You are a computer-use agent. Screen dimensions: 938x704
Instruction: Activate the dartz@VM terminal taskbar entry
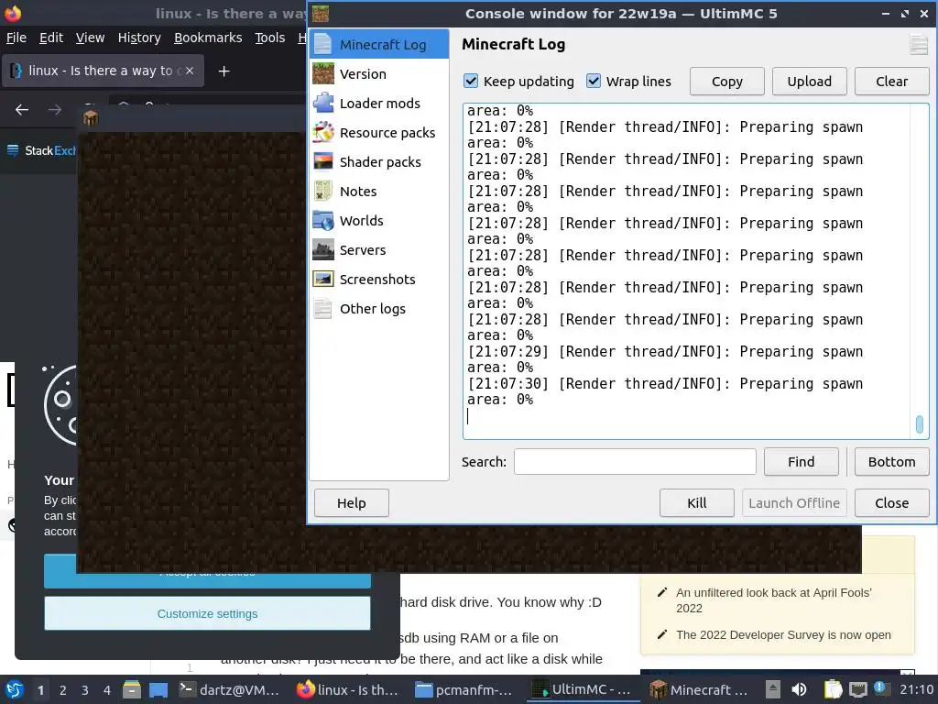click(229, 689)
